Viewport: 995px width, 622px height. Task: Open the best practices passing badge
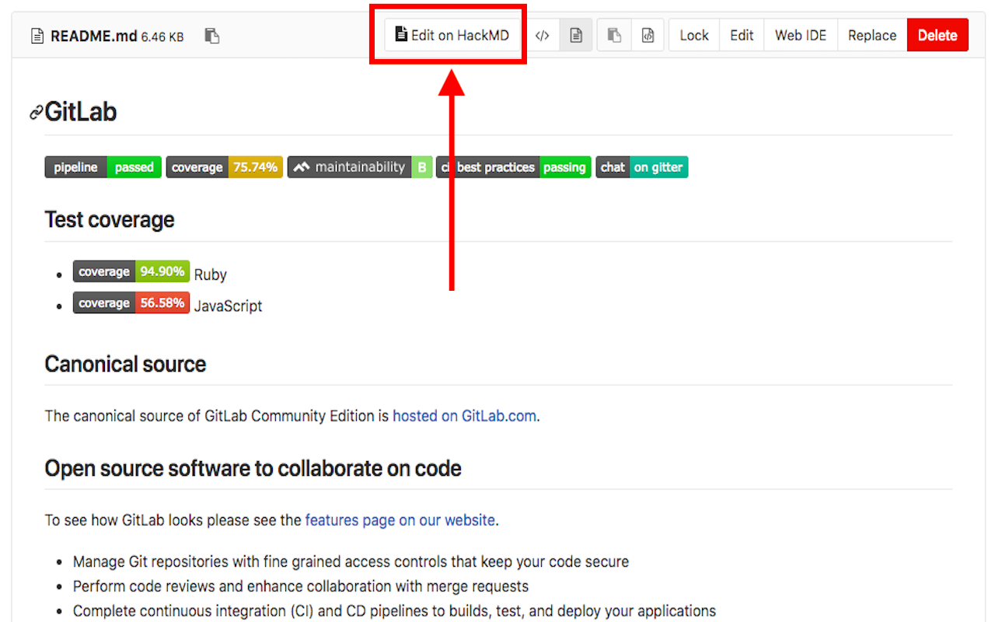pos(514,167)
